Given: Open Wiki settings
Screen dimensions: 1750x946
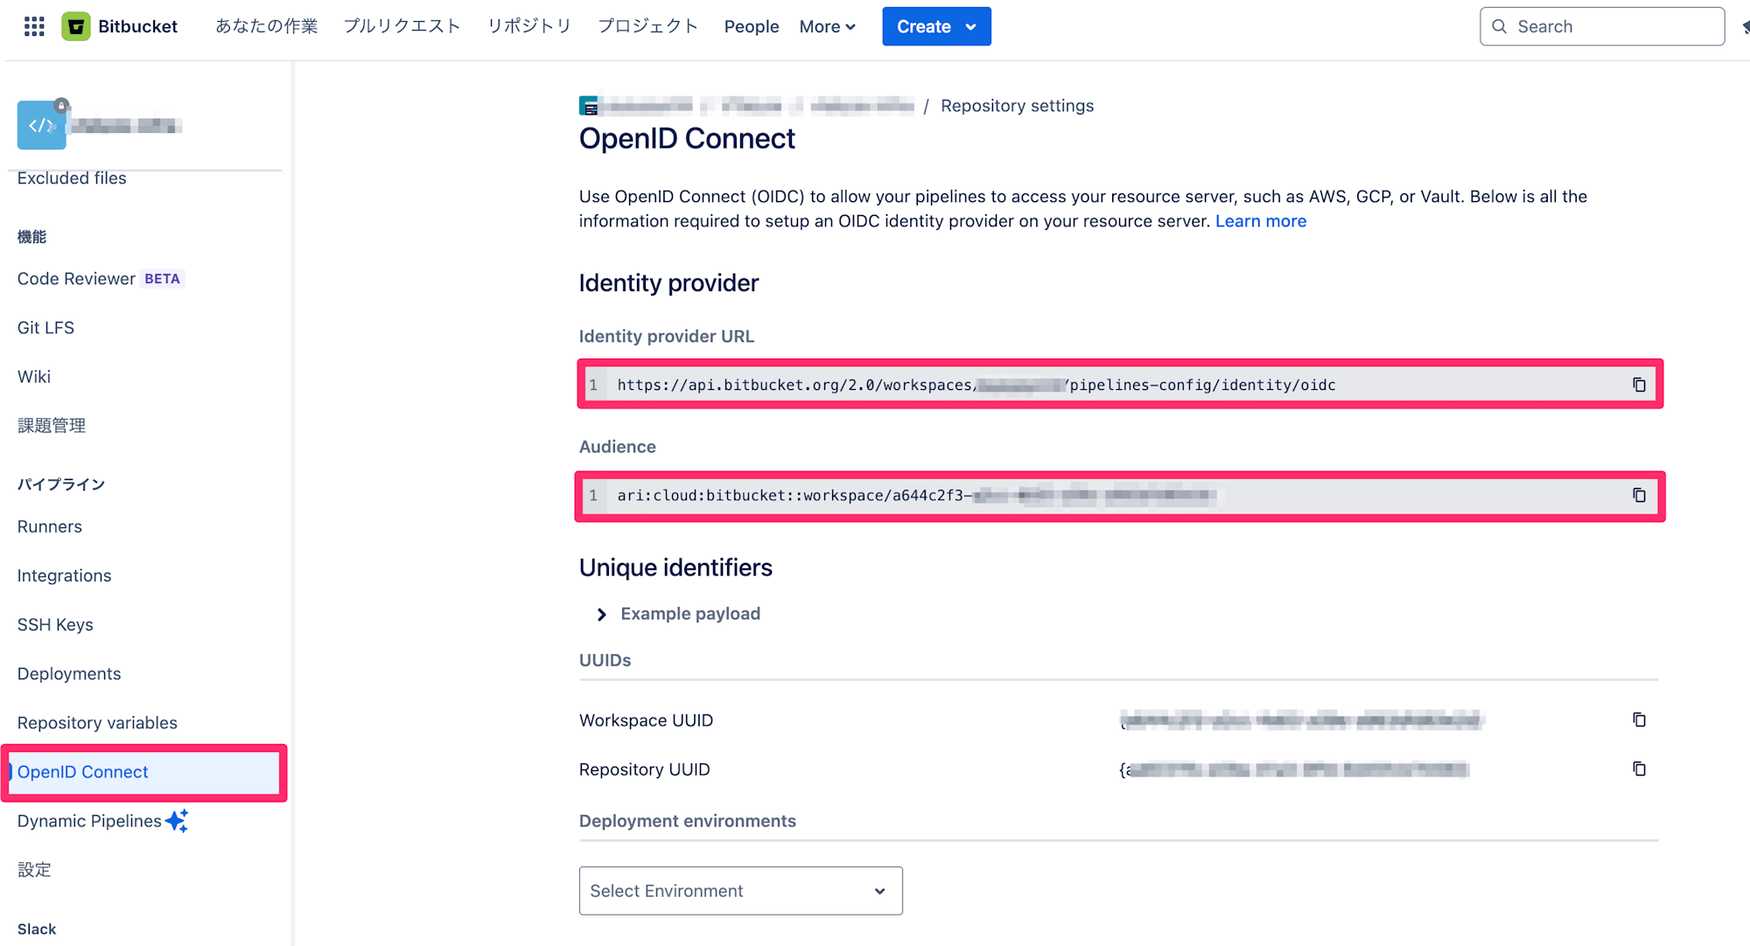Looking at the screenshot, I should [34, 377].
